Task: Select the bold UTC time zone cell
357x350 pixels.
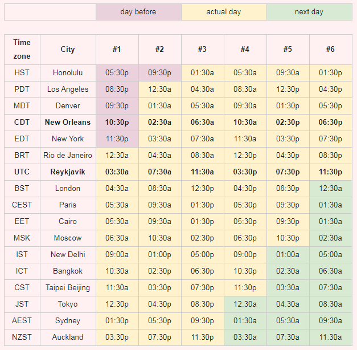Action: (x=22, y=172)
